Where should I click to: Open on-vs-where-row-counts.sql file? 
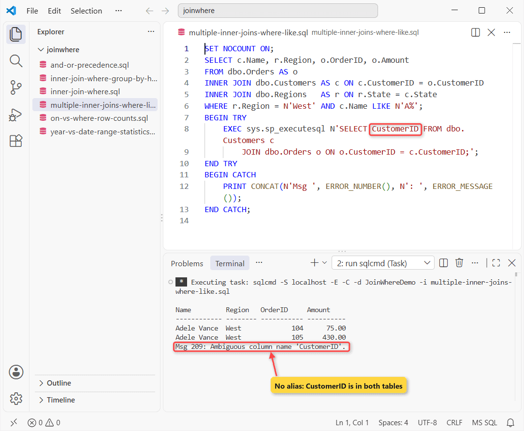point(95,118)
